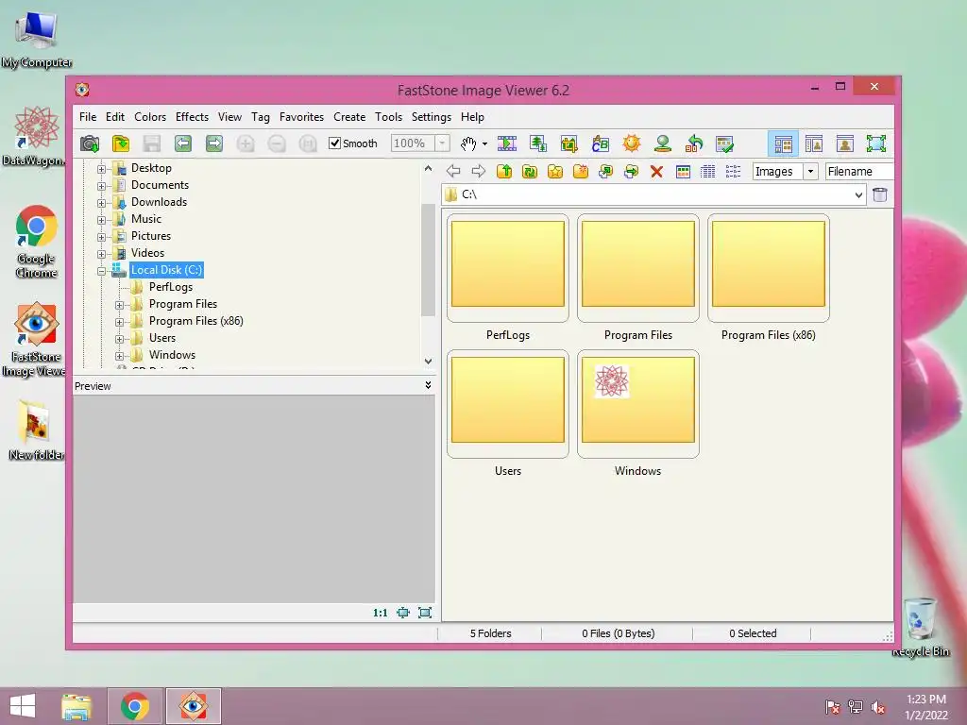Click the red X delete icon
Image resolution: width=967 pixels, height=725 pixels.
[657, 172]
